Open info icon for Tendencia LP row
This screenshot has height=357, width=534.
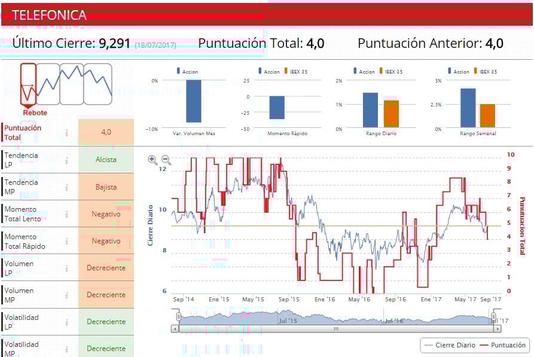[x=67, y=160]
